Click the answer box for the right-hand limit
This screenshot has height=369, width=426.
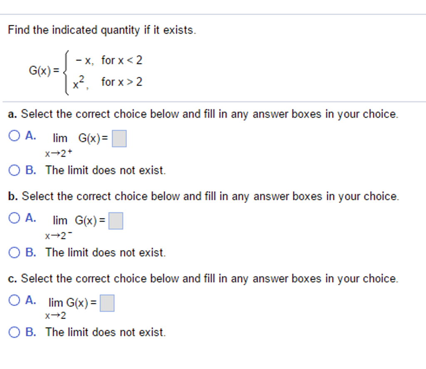[x=119, y=138]
